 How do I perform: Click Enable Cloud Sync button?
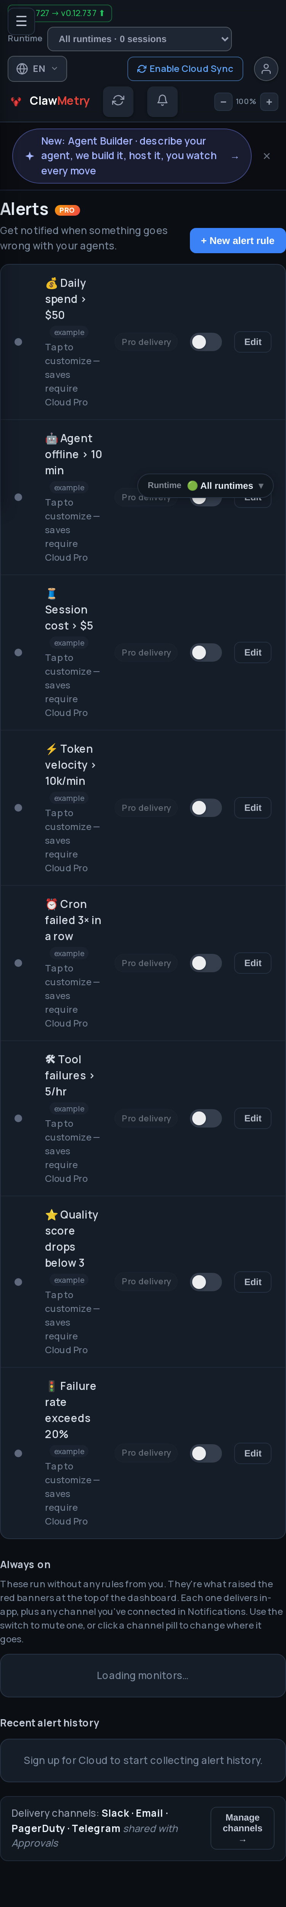point(185,69)
